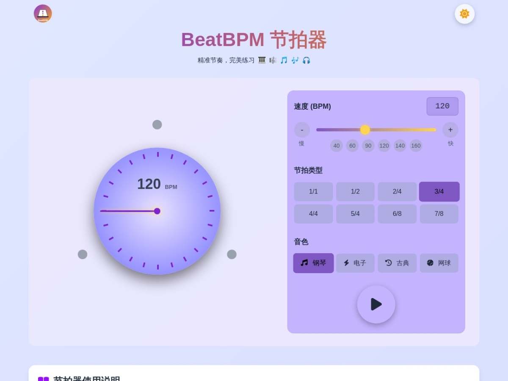Click the 快 label under plus
This screenshot has height=381, width=508.
[451, 144]
